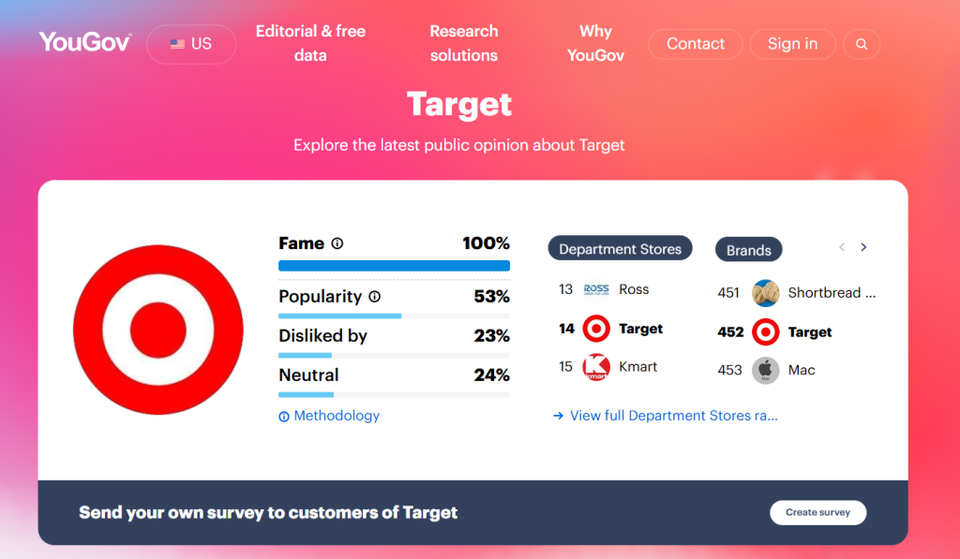The height and width of the screenshot is (559, 960).
Task: Click the Create survey button
Action: pyautogui.click(x=817, y=512)
